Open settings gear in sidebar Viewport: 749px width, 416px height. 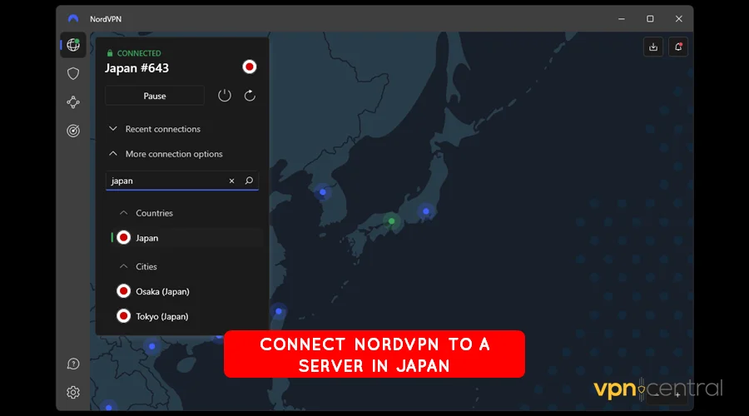click(73, 392)
